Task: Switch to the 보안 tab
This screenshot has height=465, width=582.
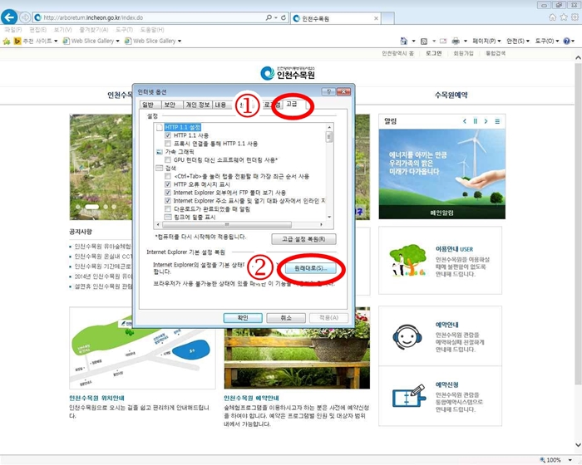Action: tap(170, 105)
